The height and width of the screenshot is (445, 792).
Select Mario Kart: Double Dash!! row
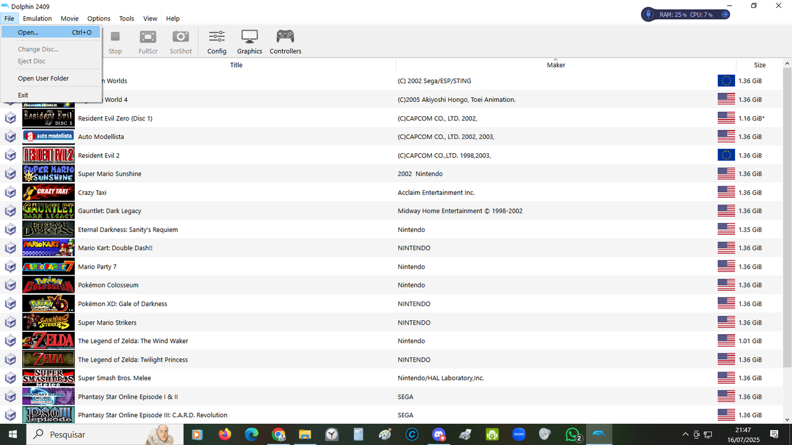pyautogui.click(x=392, y=248)
